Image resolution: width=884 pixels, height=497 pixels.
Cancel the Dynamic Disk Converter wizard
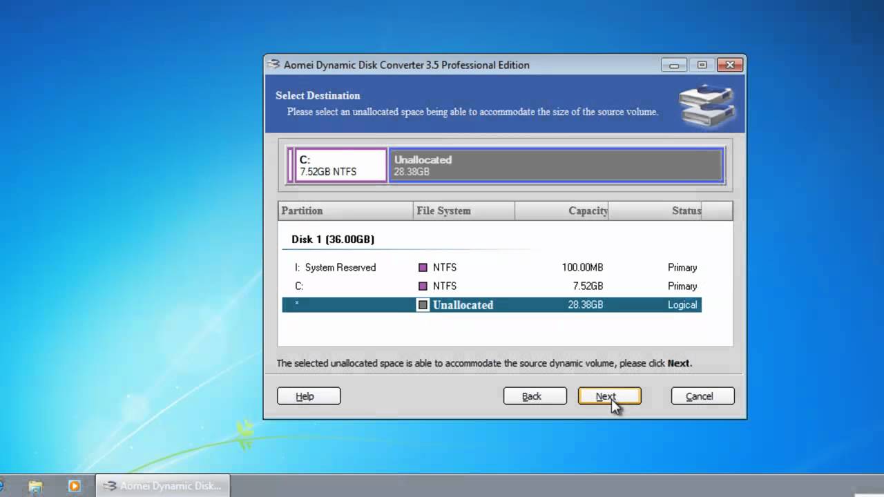[702, 396]
